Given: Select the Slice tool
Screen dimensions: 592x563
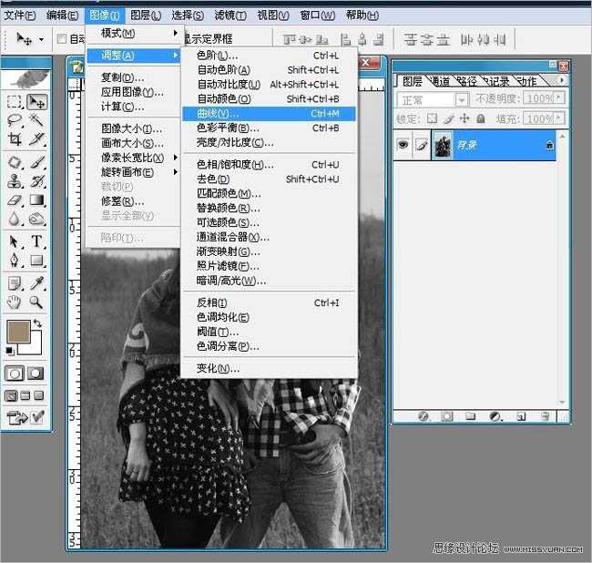Looking at the screenshot, I should [x=37, y=139].
